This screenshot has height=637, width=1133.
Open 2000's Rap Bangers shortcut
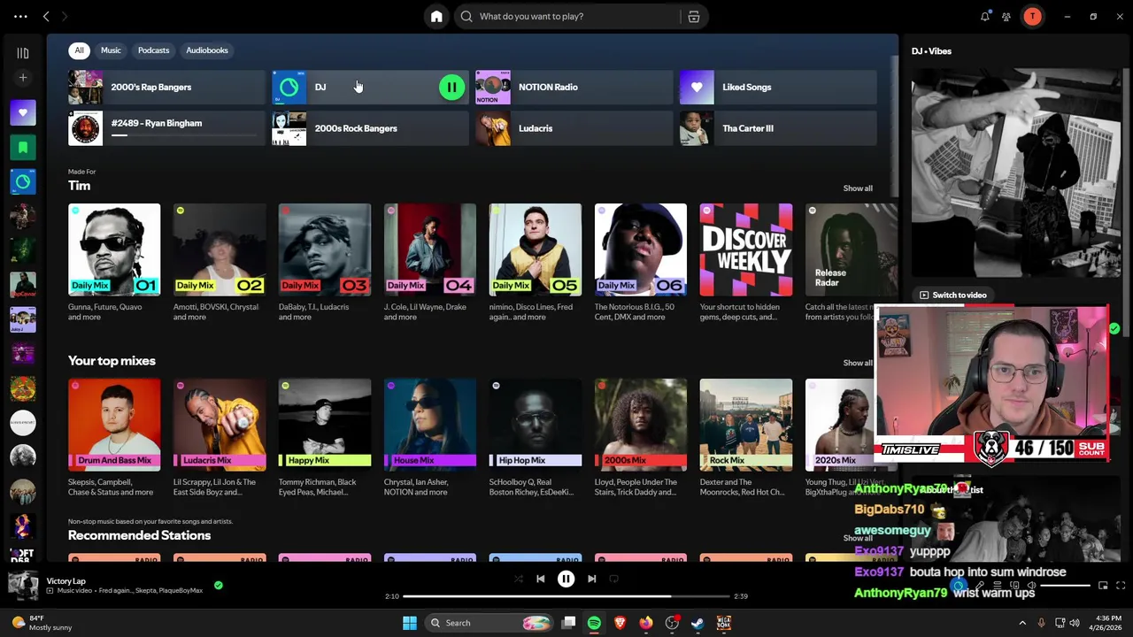(166, 87)
